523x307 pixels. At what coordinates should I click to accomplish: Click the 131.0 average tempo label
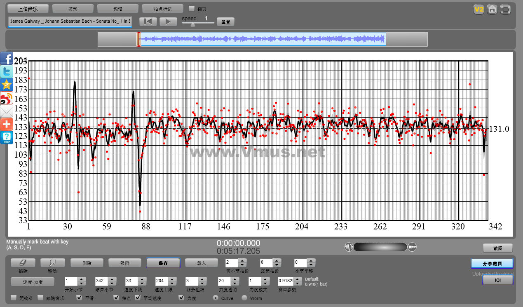[499, 129]
